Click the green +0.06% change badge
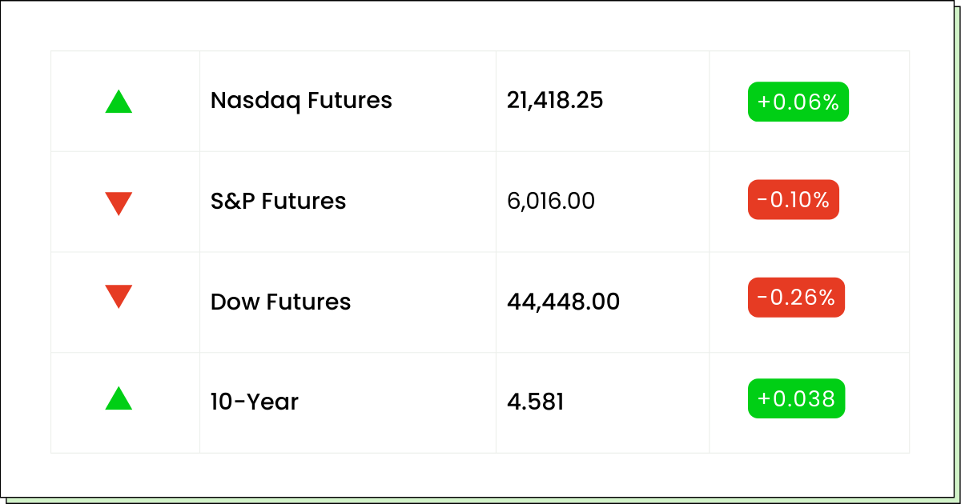 click(798, 102)
